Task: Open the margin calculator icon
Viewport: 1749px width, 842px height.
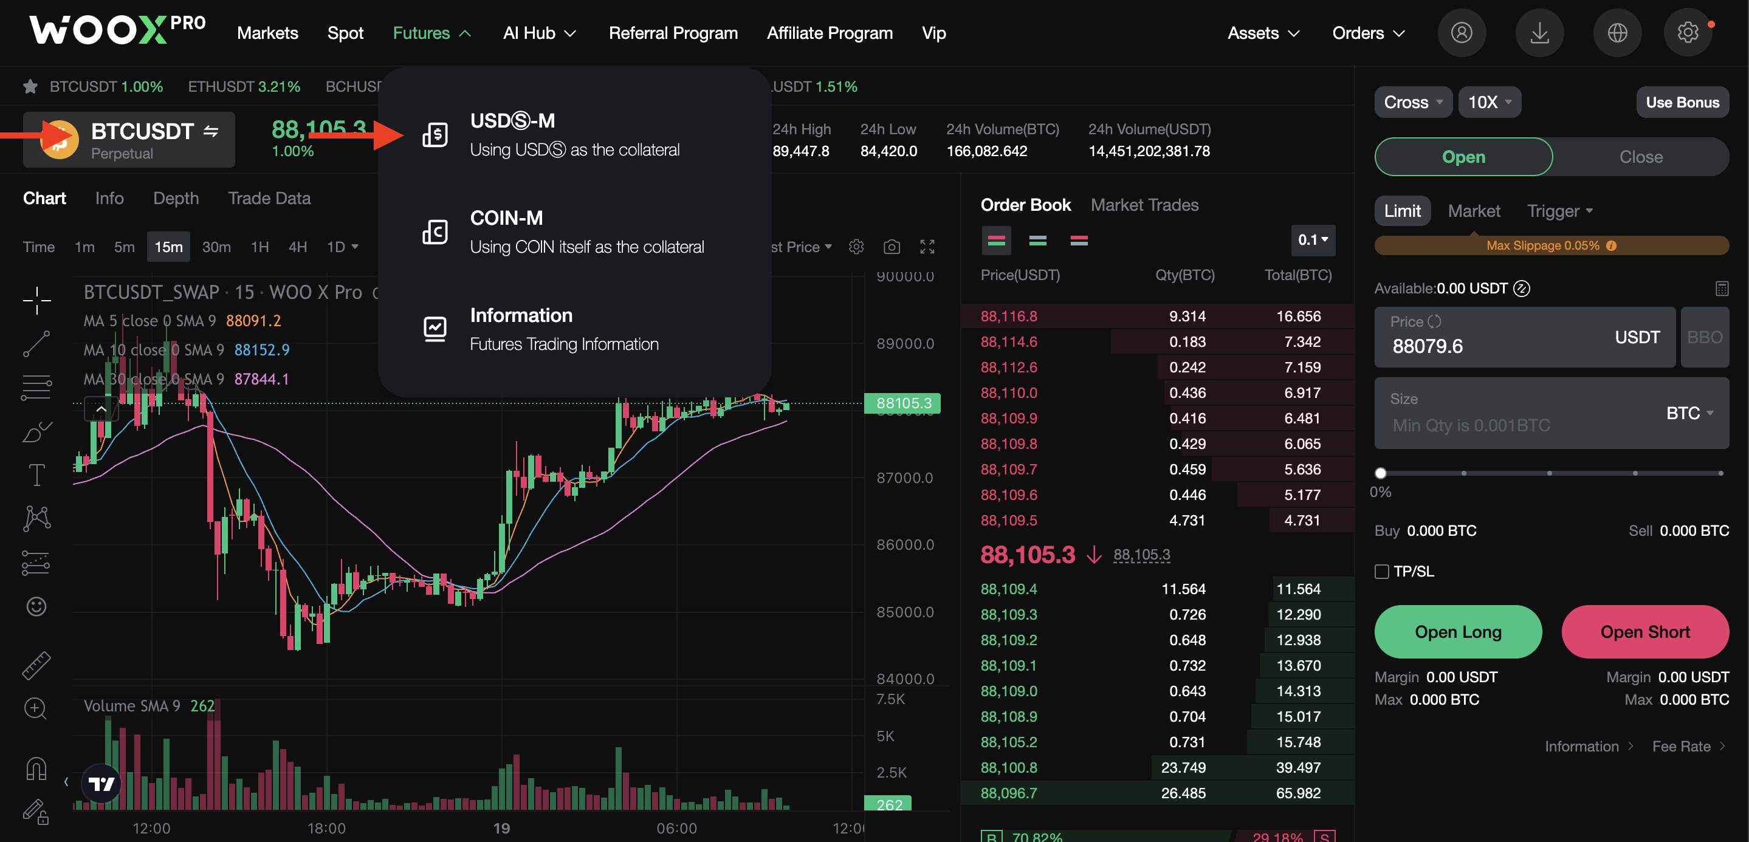Action: point(1721,289)
